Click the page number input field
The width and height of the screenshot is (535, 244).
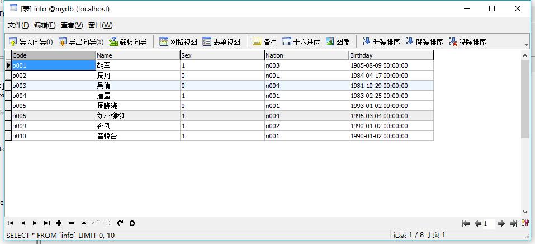coord(489,223)
